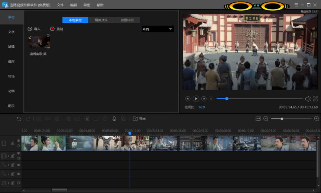Select the freeze frame tool
This screenshot has width=321, height=193.
coord(96,119)
